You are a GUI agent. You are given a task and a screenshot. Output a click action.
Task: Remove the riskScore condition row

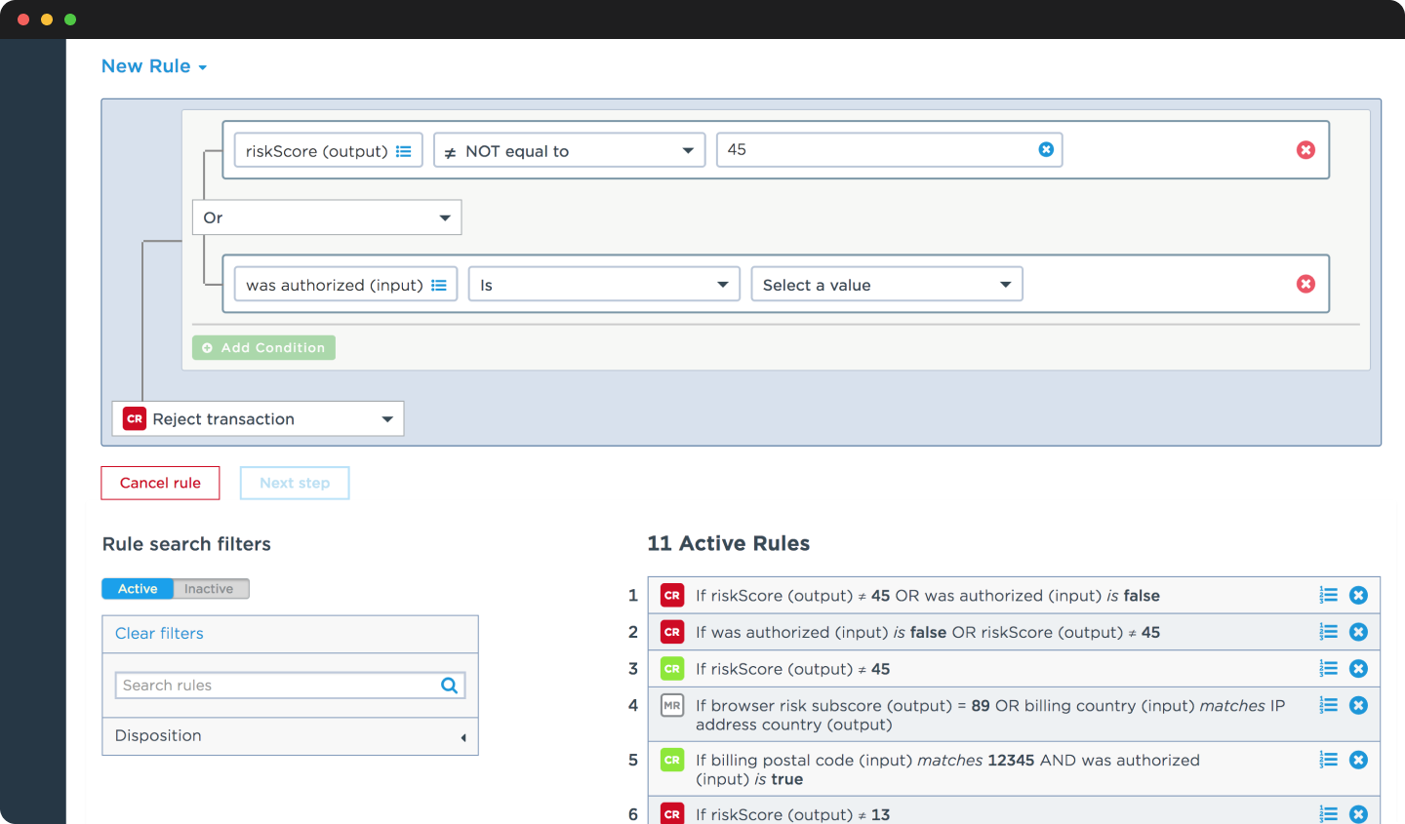(1305, 150)
